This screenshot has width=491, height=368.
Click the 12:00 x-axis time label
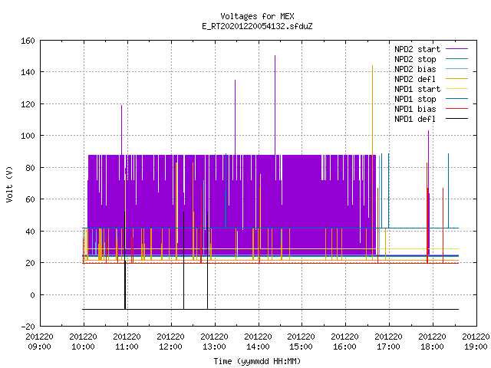click(170, 347)
